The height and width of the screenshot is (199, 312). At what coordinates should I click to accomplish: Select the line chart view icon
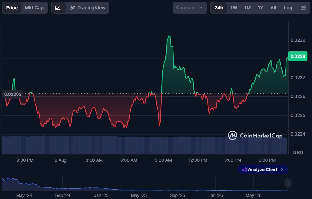pyautogui.click(x=58, y=8)
